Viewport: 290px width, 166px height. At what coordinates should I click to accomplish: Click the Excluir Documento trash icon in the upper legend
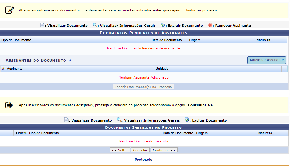(x=163, y=25)
